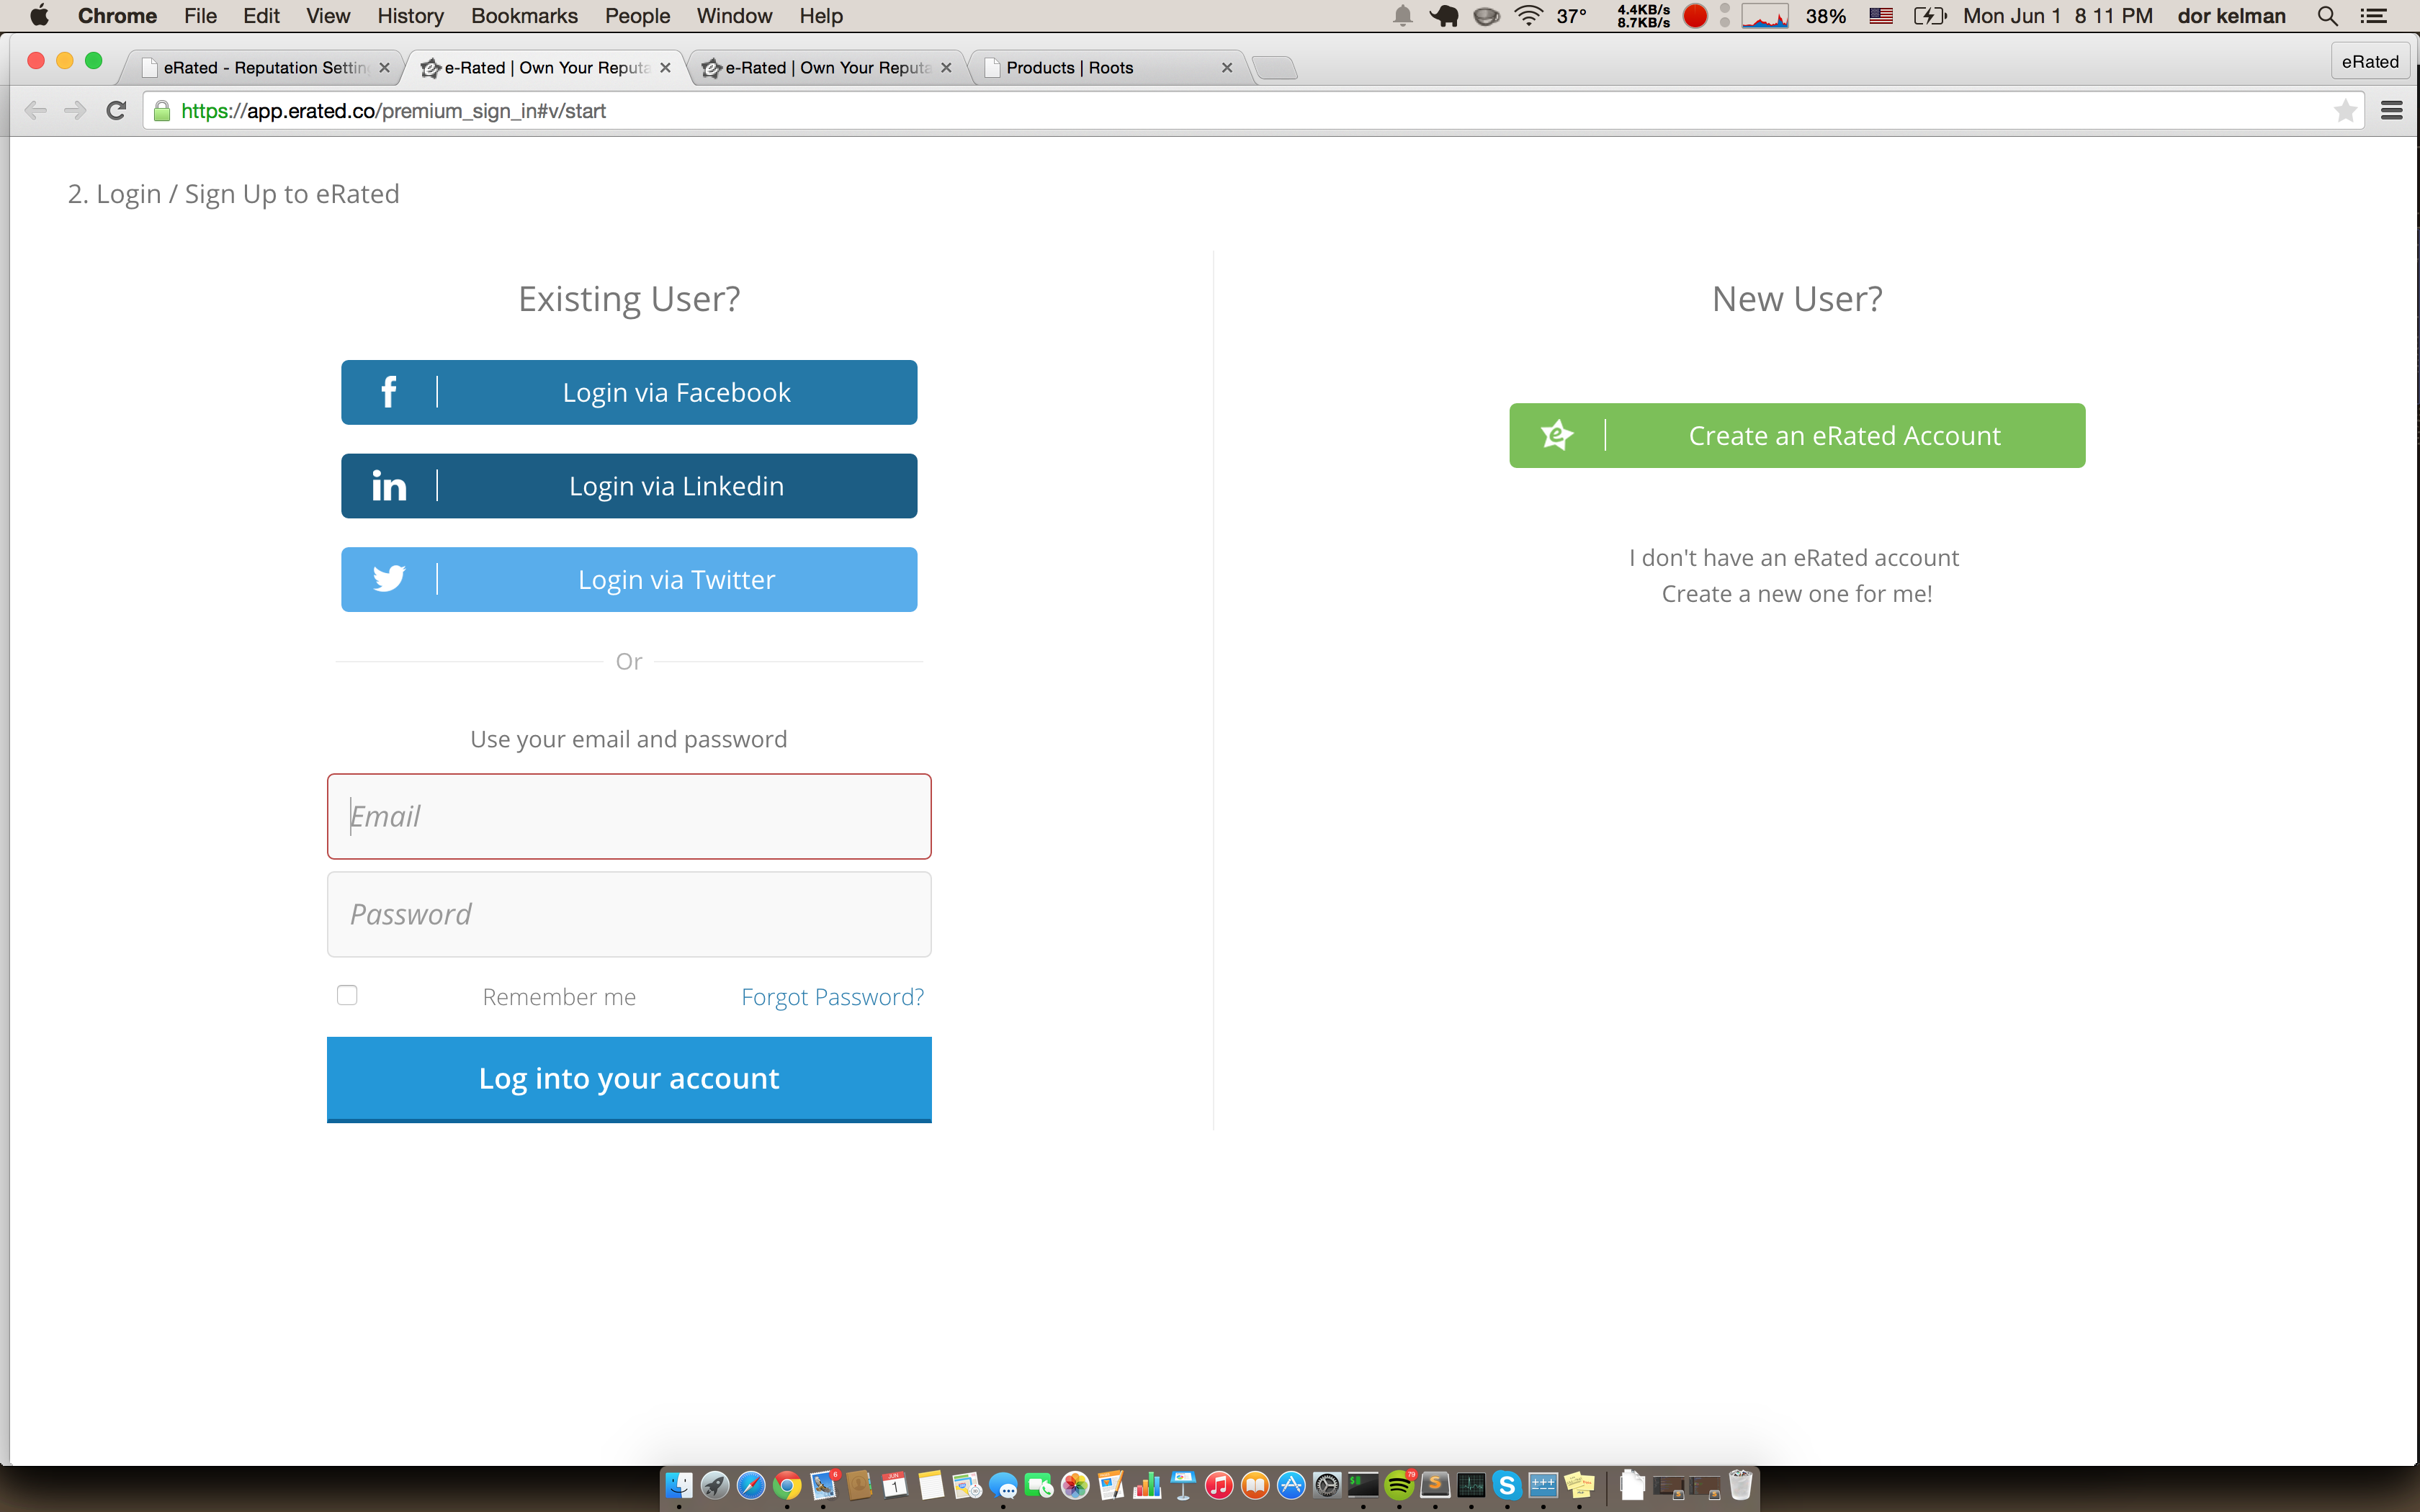Open the View menu

point(328,16)
